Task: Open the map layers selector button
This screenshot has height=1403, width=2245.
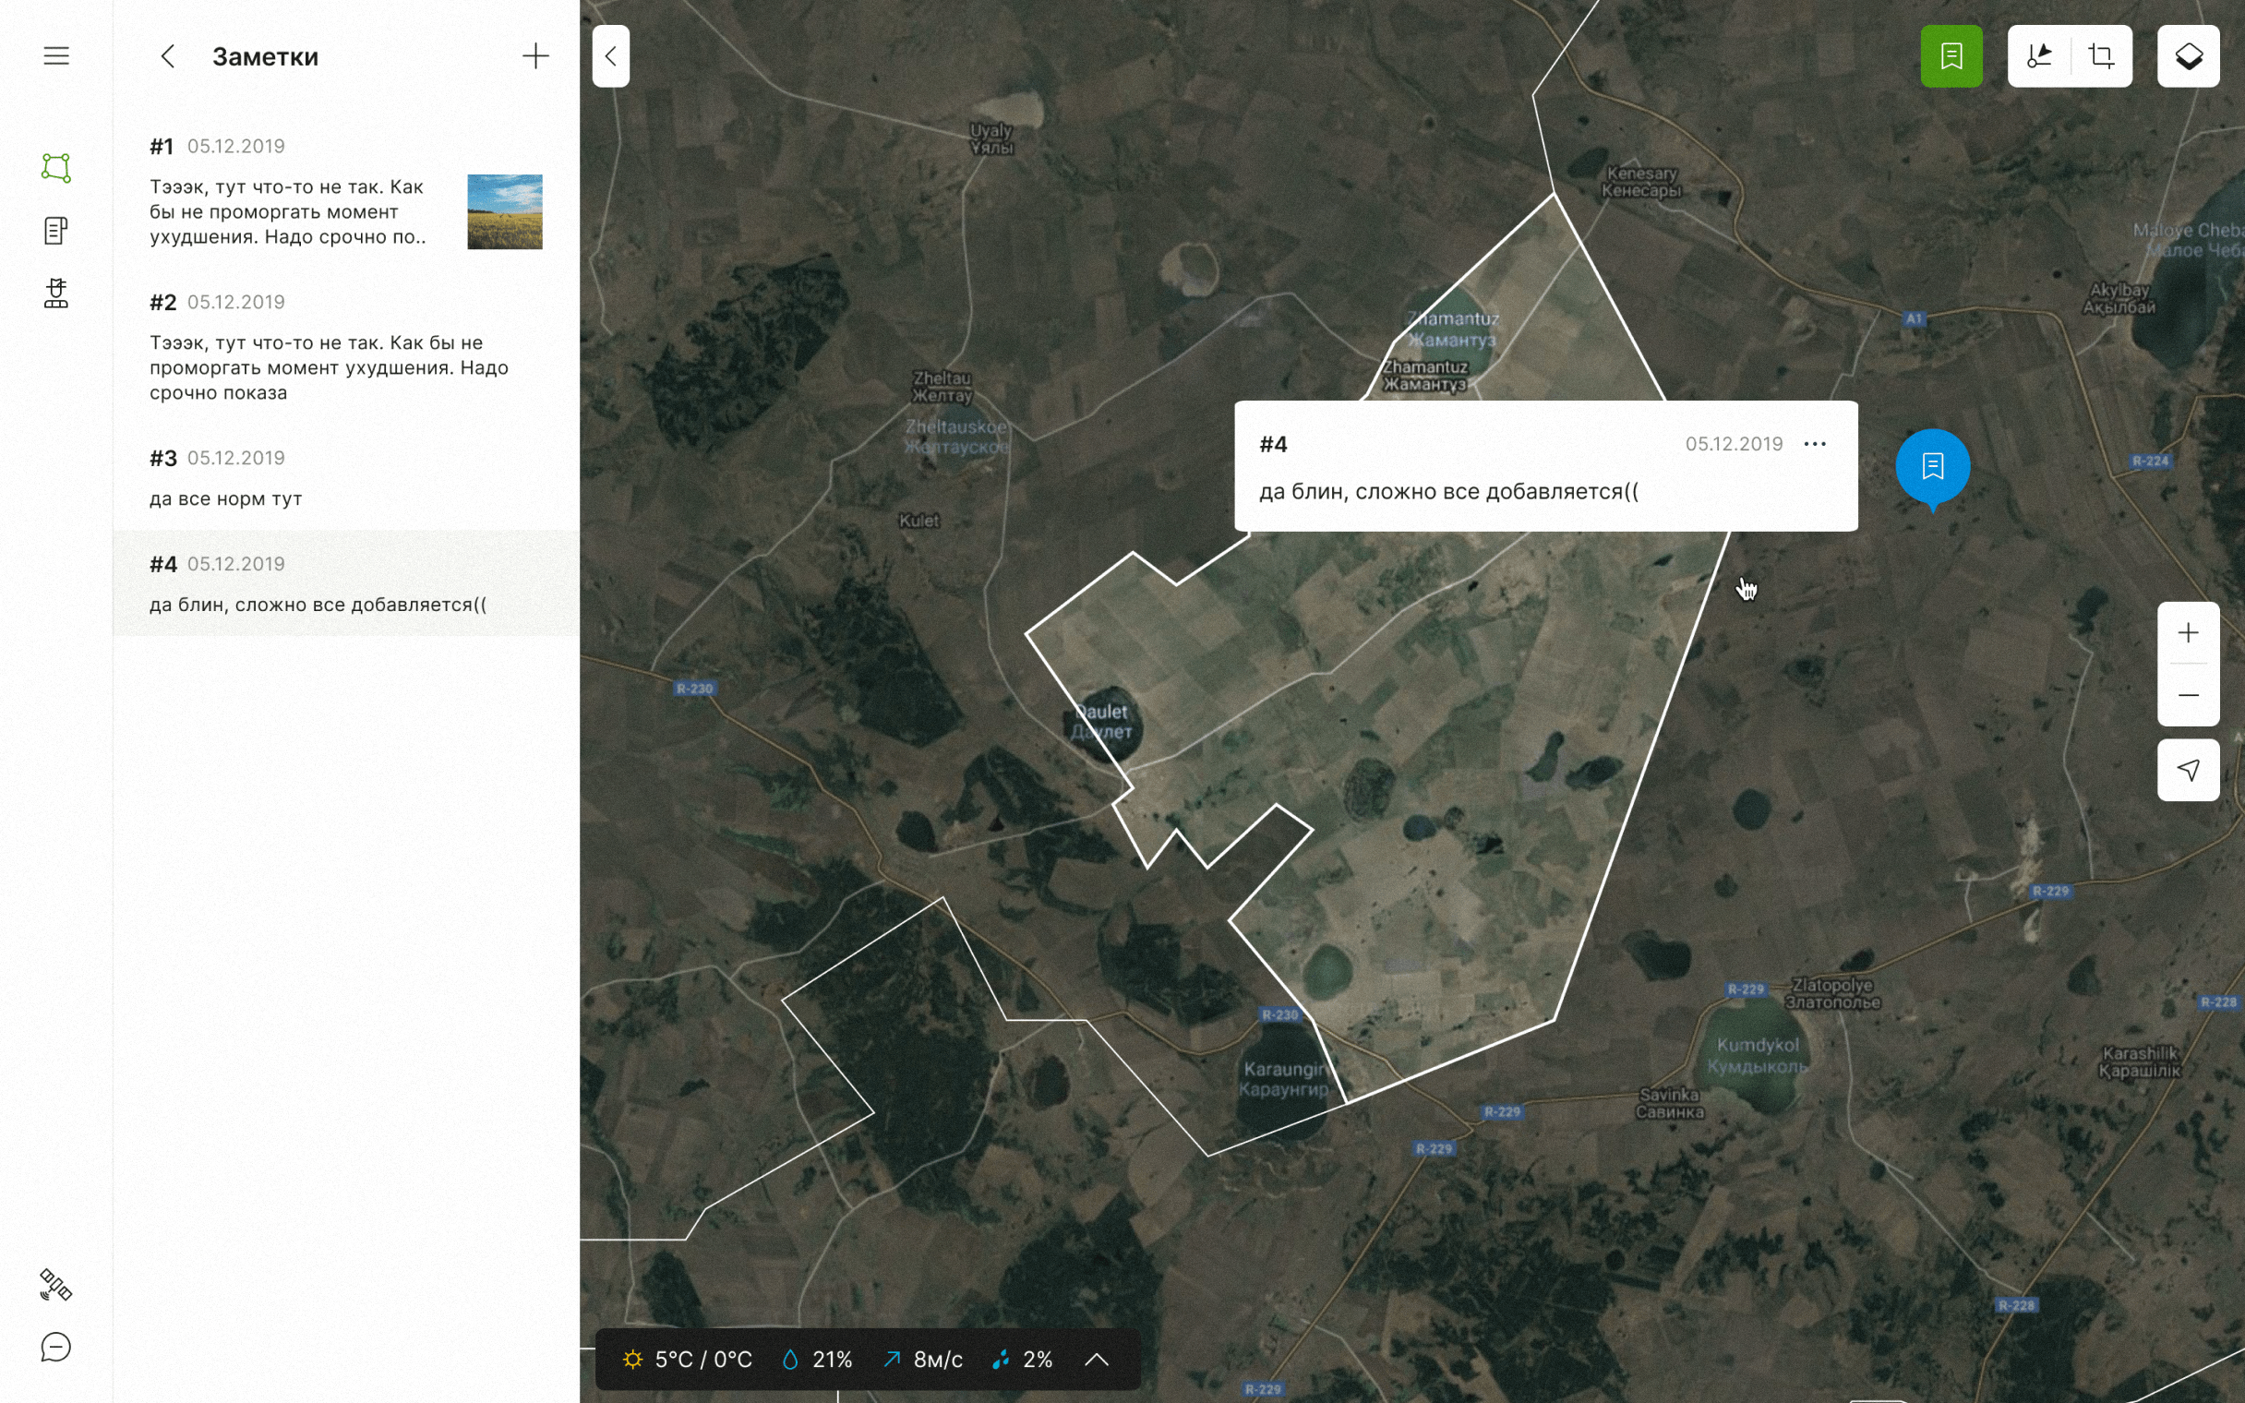Action: pyautogui.click(x=2188, y=55)
